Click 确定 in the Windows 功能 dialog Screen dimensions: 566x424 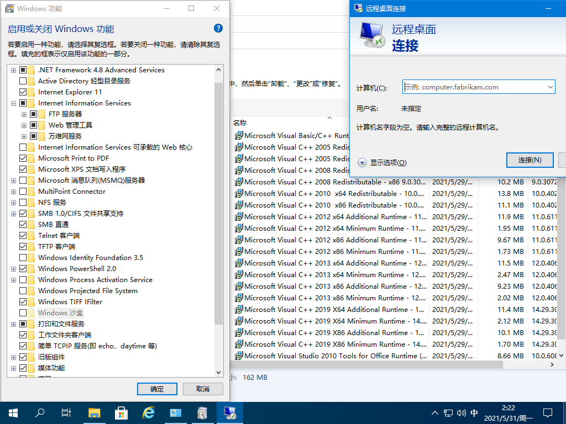pos(157,389)
